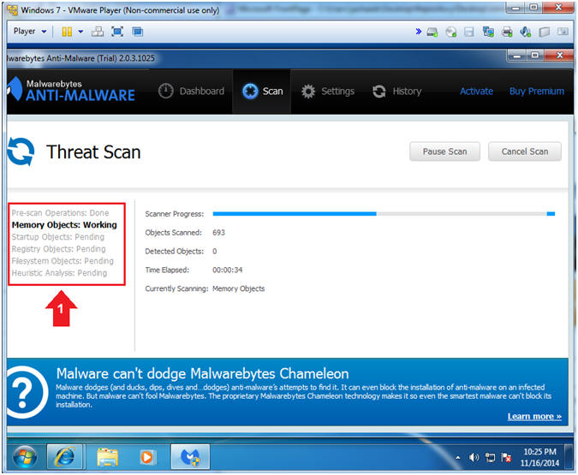The width and height of the screenshot is (578, 475).
Task: Click the Dashboard gauge icon
Action: tap(166, 91)
